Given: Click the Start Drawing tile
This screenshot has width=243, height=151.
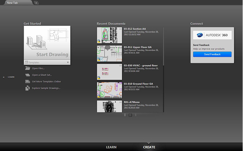Looking at the screenshot, I should point(47,43).
